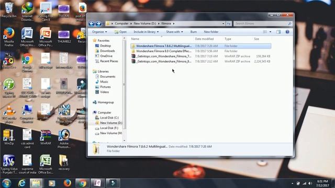
Task: Open VLC media player desktop icon
Action: point(9,114)
